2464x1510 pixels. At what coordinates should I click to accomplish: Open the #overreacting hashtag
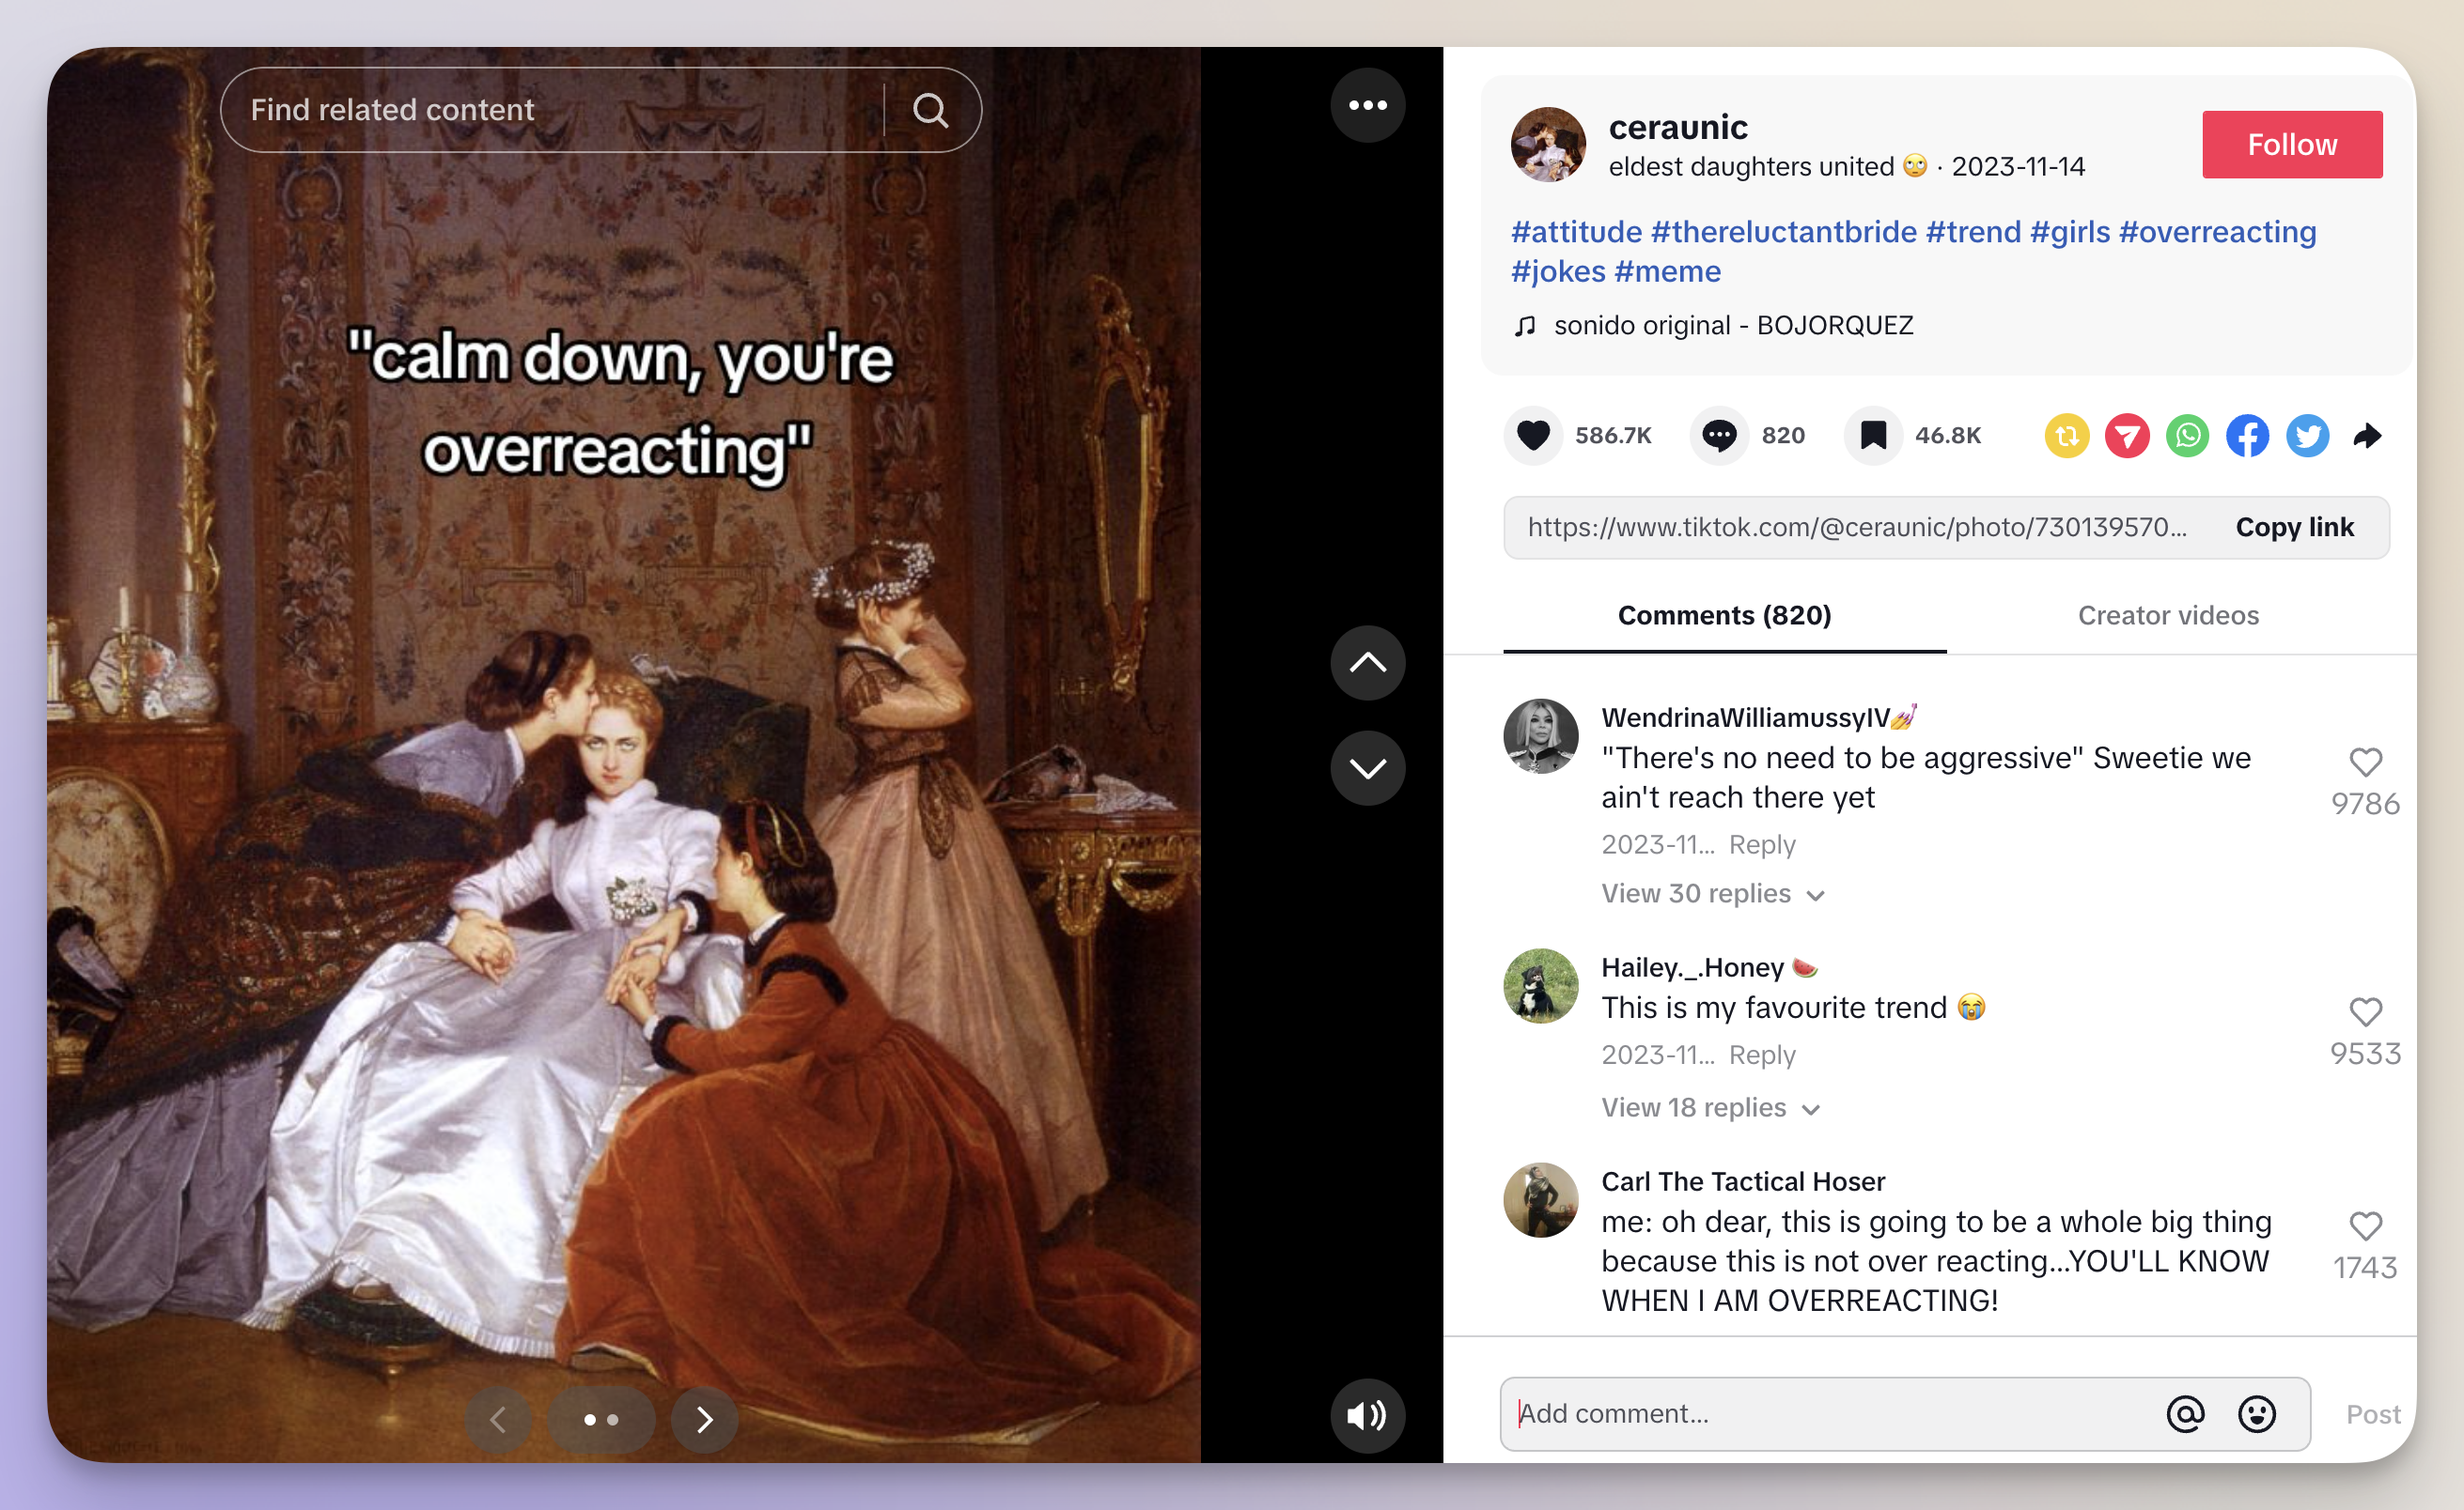2217,232
